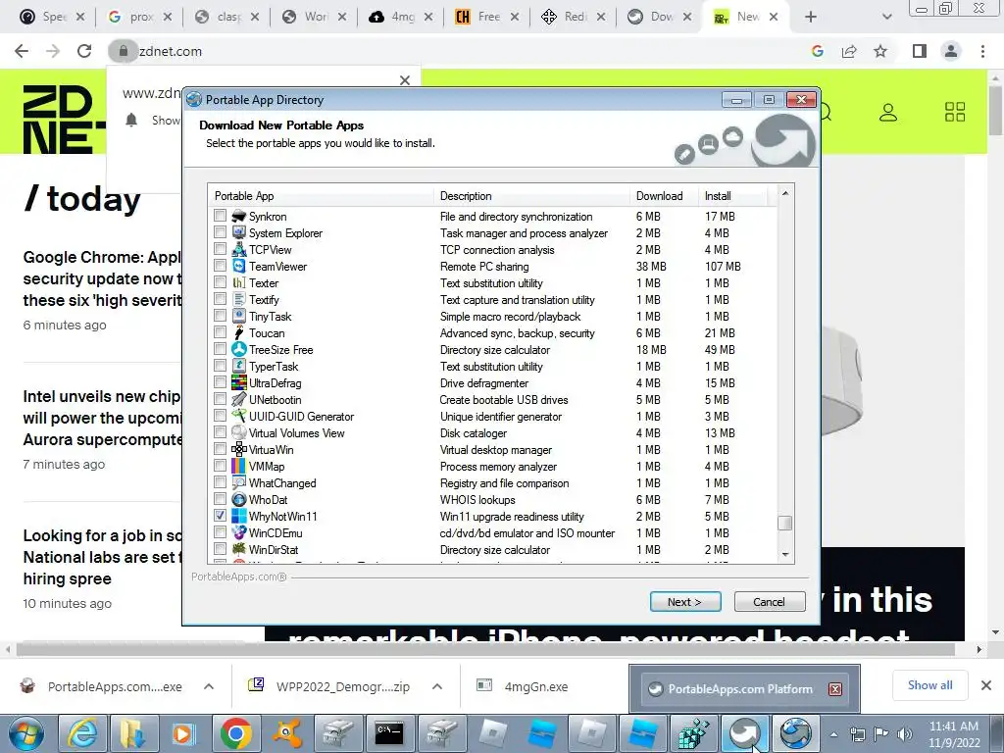Open Google Chrome from the taskbar
Image resolution: width=1004 pixels, height=753 pixels.
[235, 733]
